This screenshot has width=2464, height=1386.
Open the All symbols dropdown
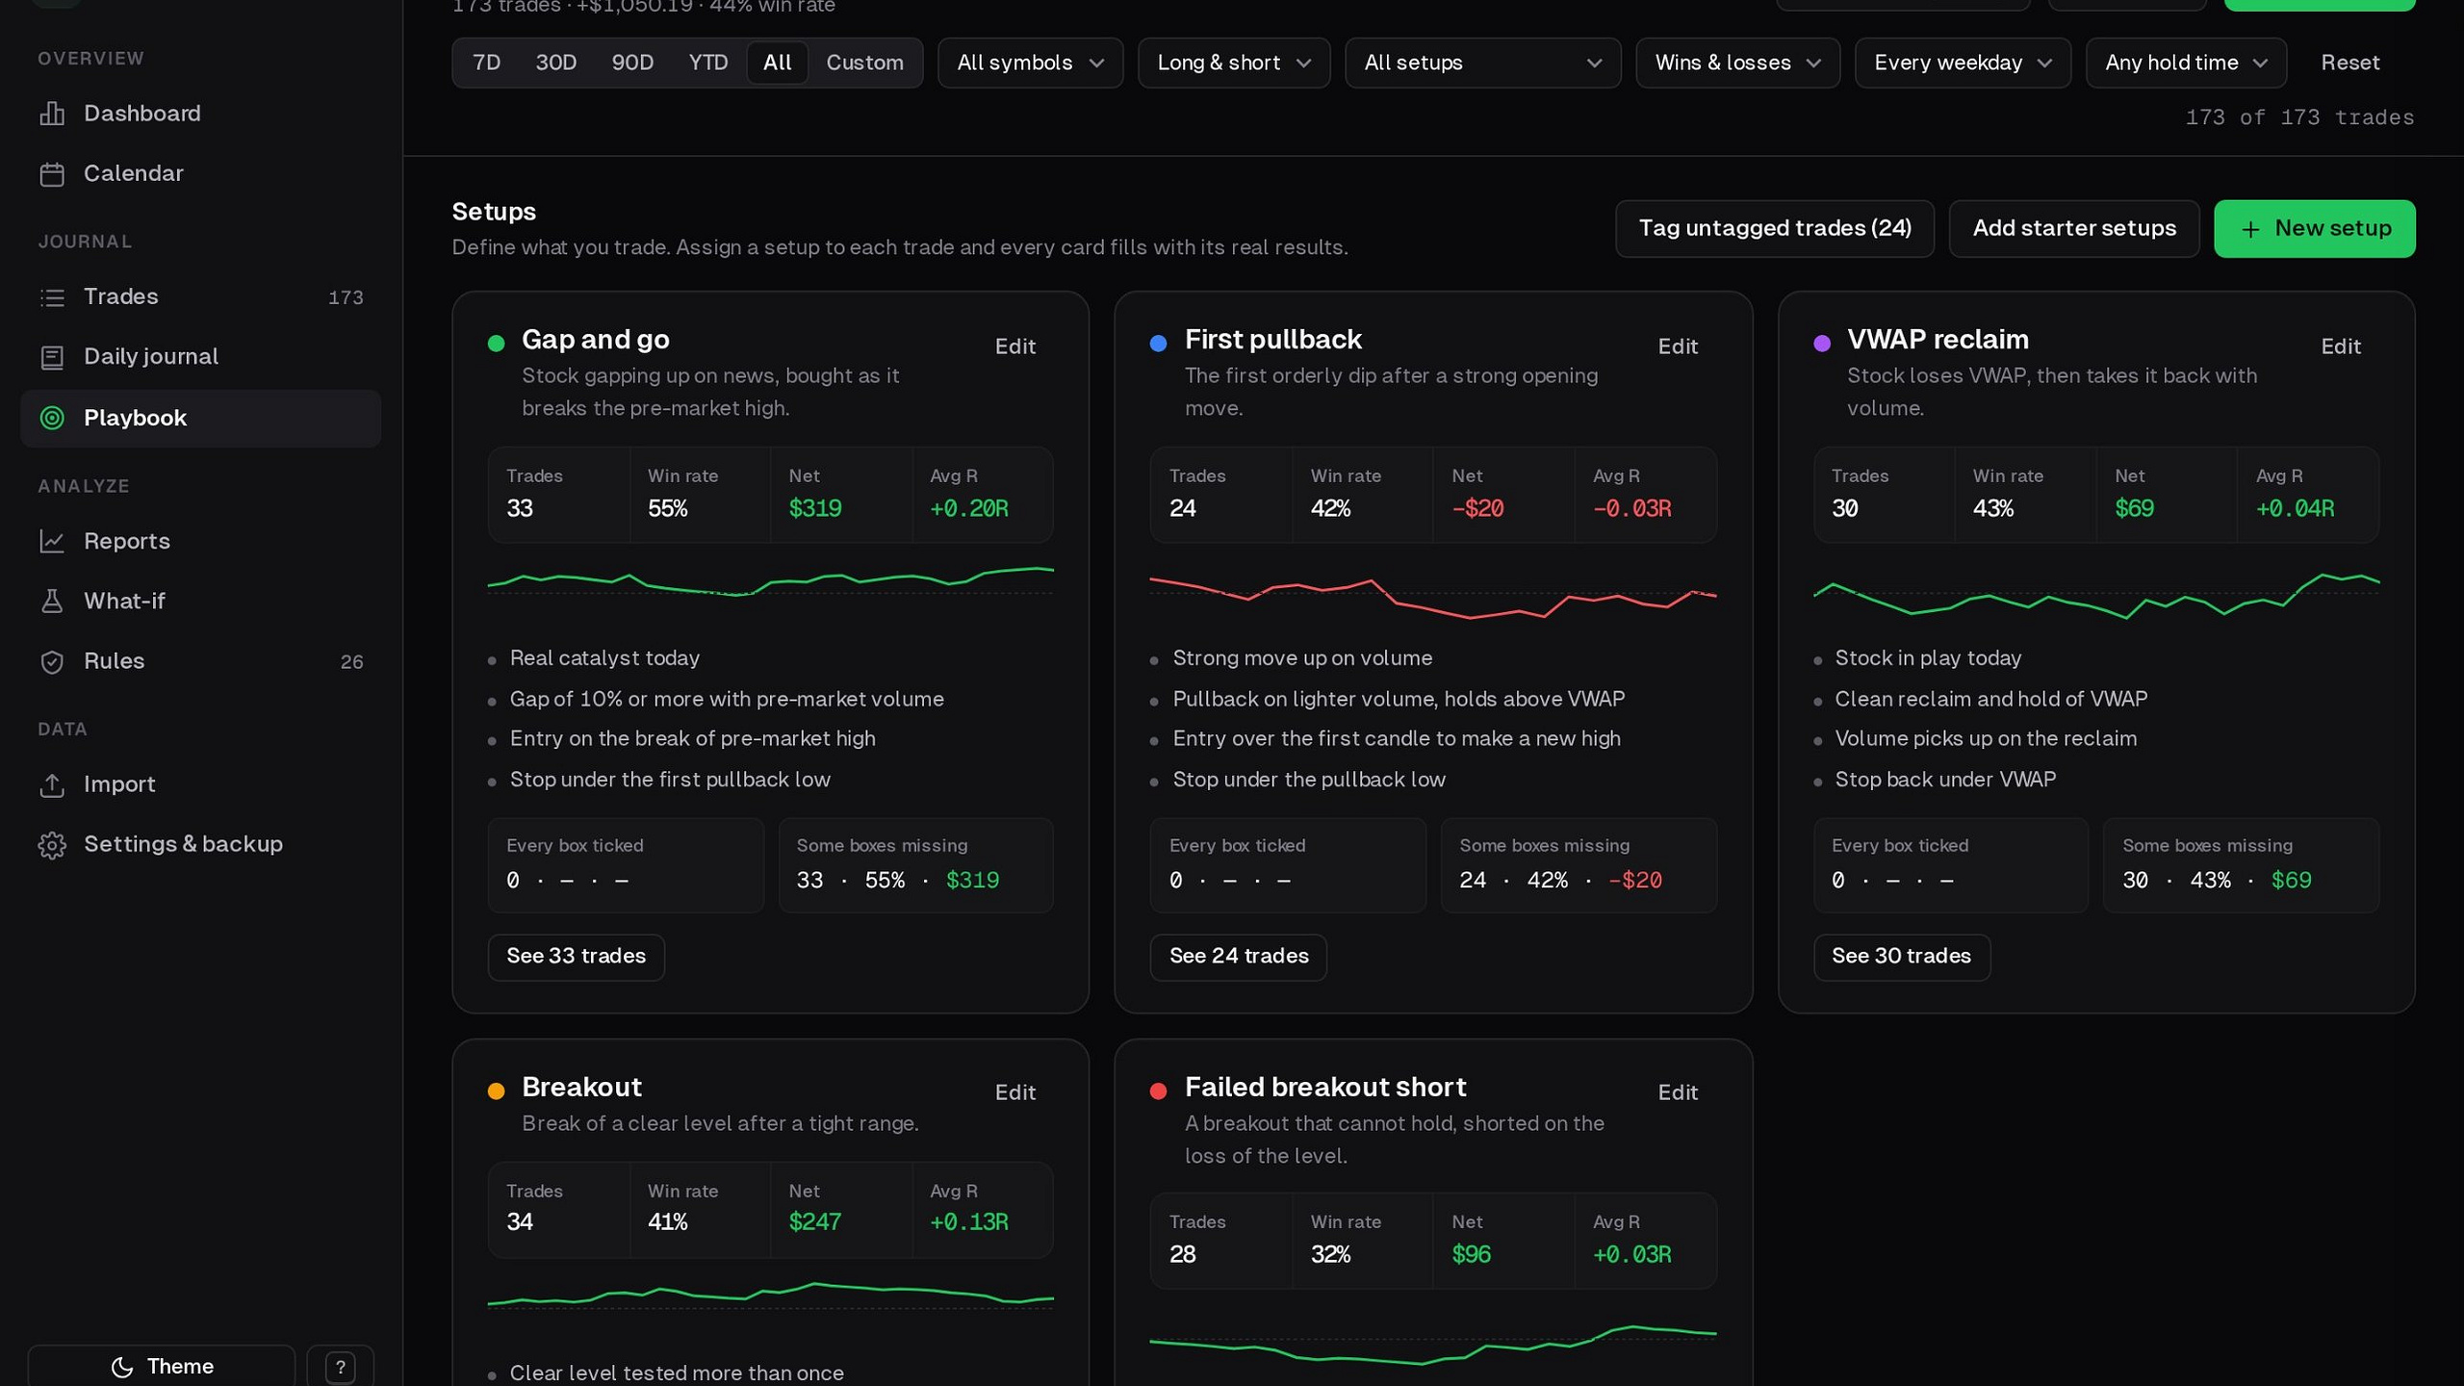1030,63
